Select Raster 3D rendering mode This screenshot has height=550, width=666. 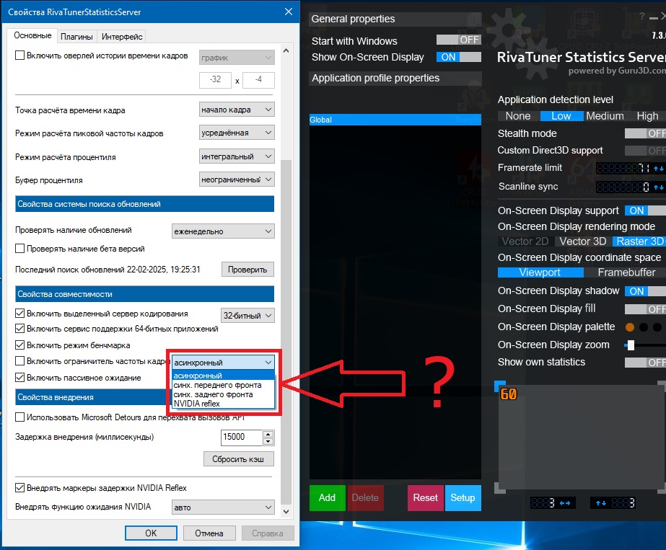(639, 241)
